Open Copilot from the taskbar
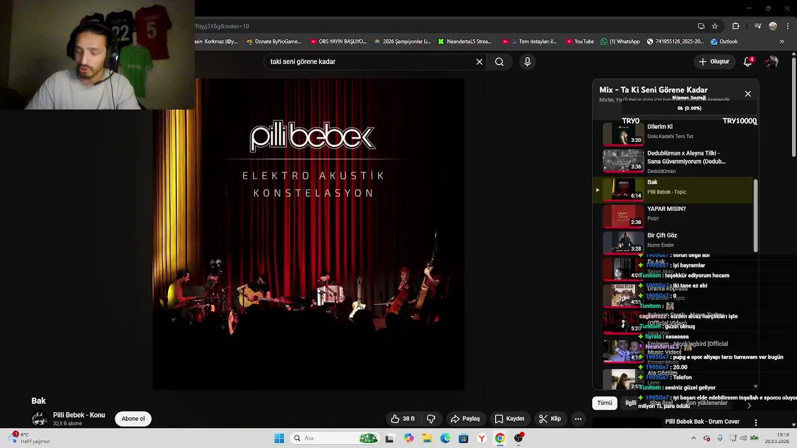This screenshot has width=797, height=448. (x=408, y=438)
